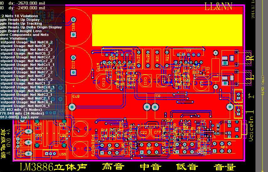Image resolution: width=268 pixels, height=172 pixels.
Task: Click the large left pad of Cc8
Action: (72, 107)
